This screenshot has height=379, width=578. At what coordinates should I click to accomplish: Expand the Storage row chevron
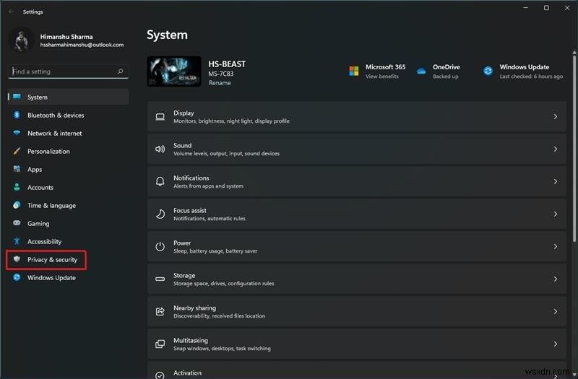pyautogui.click(x=555, y=279)
